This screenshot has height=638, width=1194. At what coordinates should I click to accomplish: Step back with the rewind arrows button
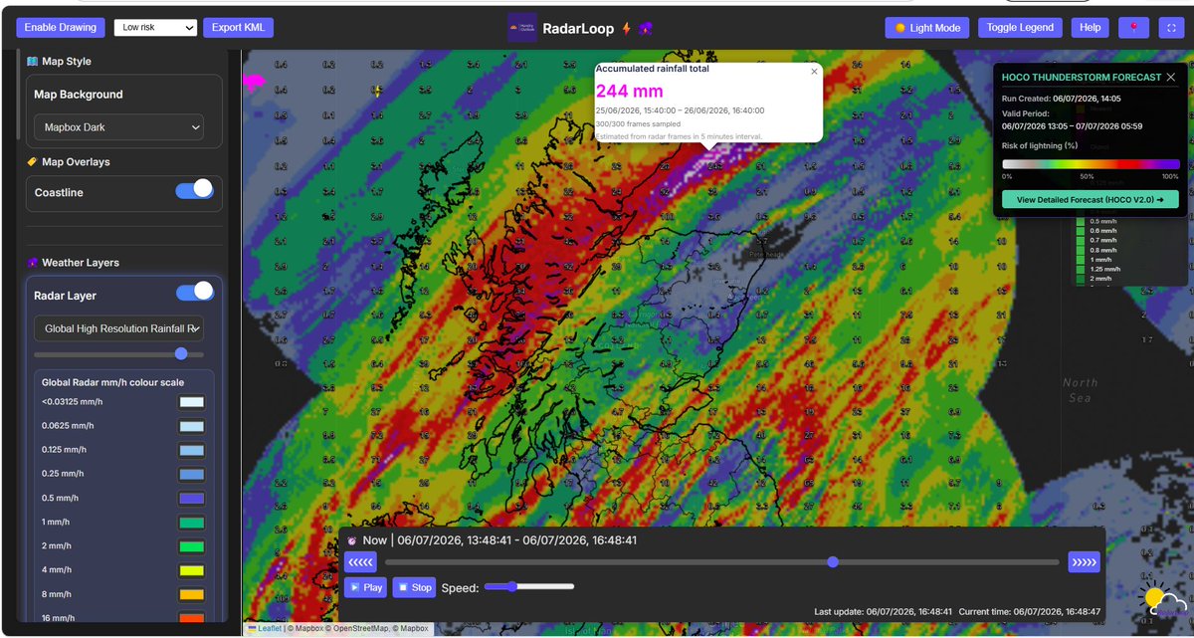click(360, 562)
